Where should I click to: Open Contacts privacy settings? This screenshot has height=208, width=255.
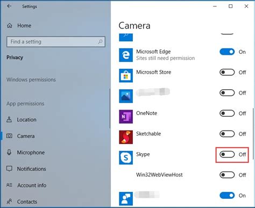27,202
